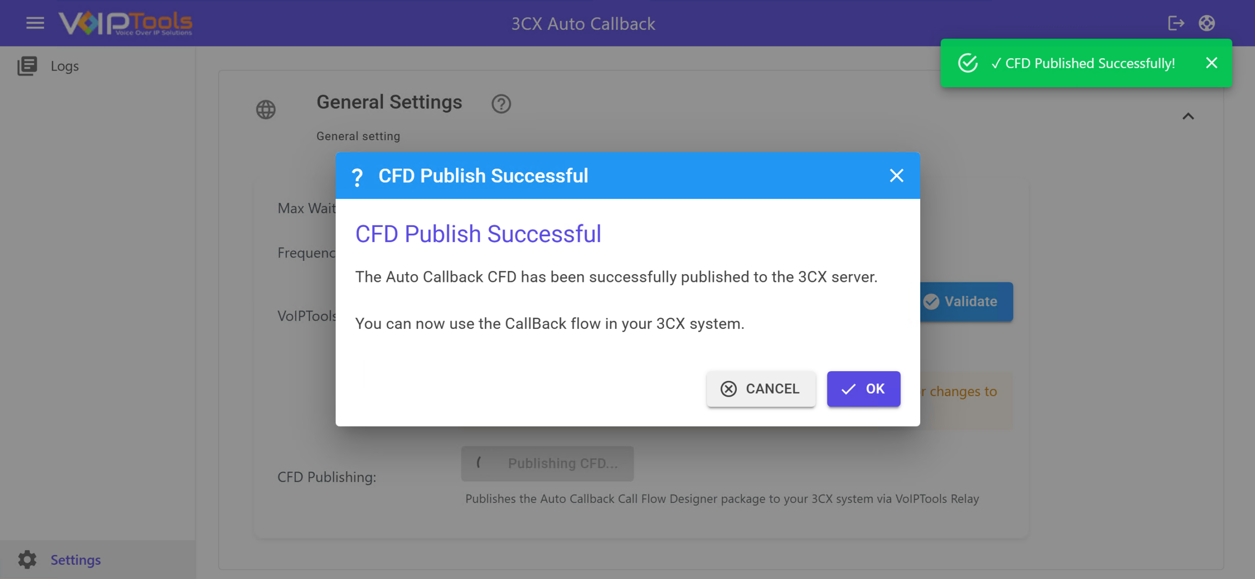Open the support lifebuoy icon
This screenshot has height=579, width=1255.
click(1206, 23)
